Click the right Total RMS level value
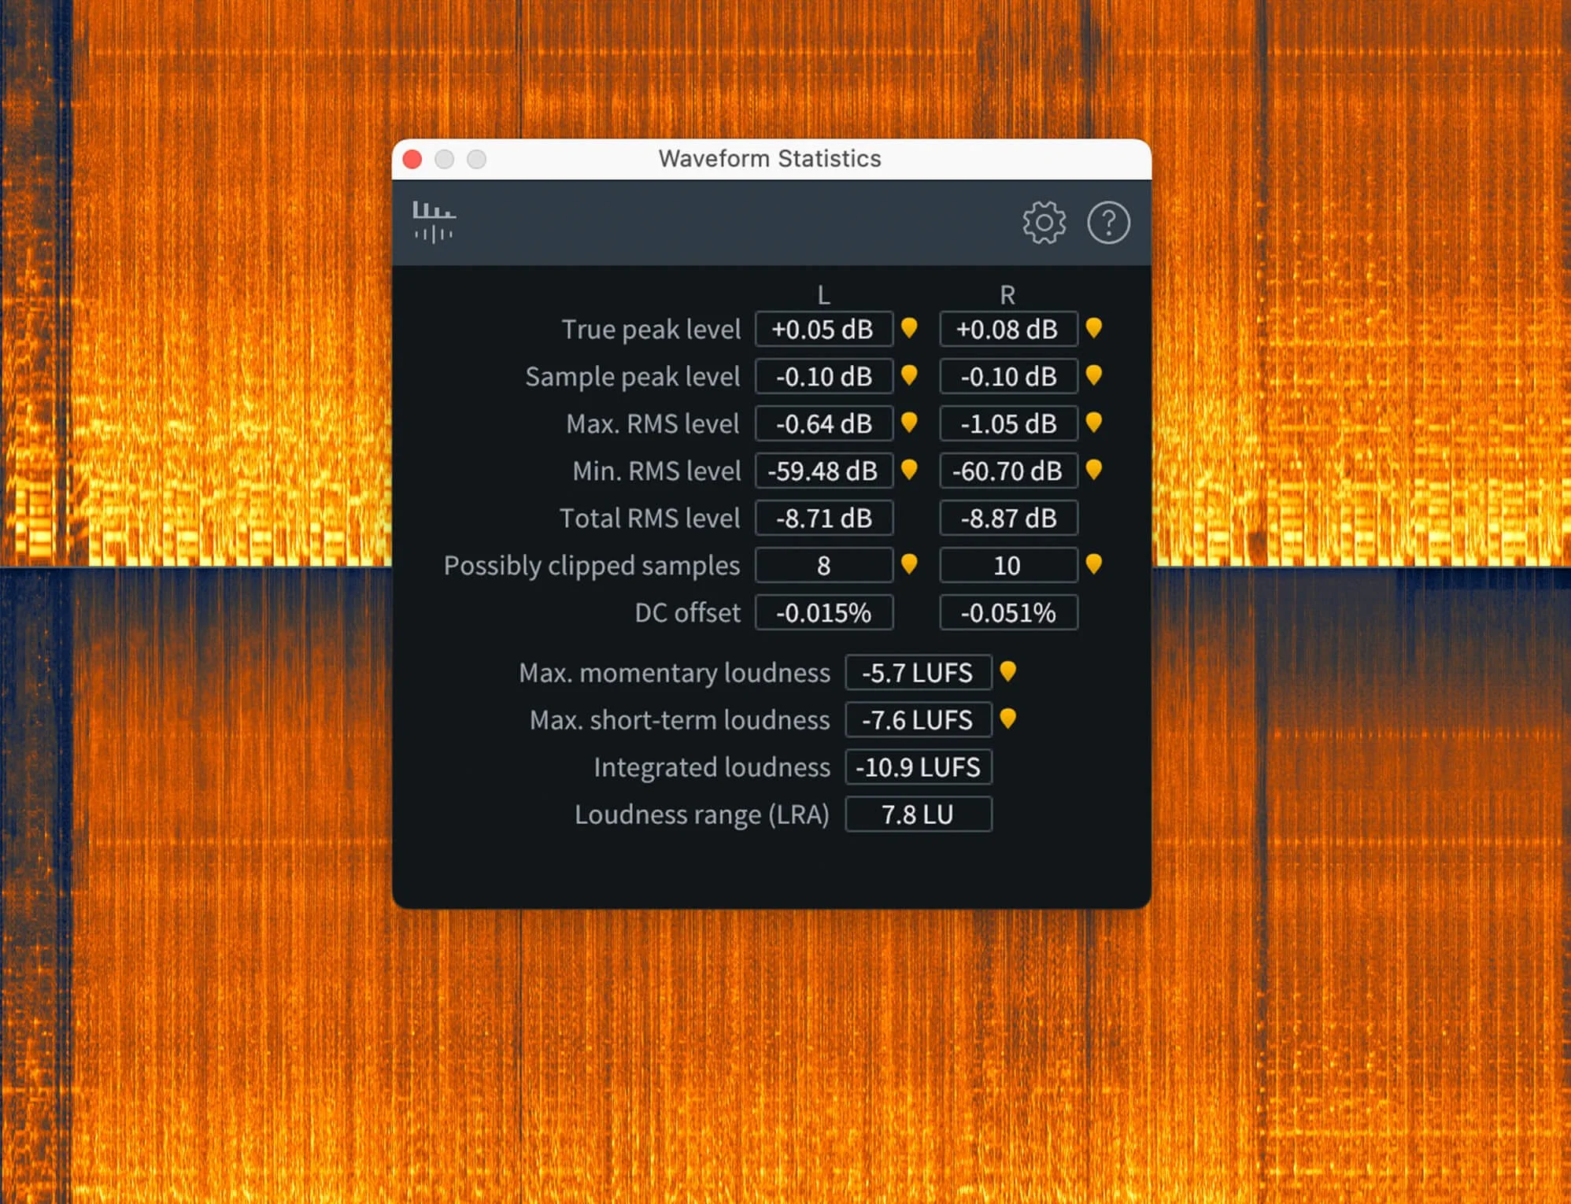The image size is (1571, 1204). [1008, 518]
